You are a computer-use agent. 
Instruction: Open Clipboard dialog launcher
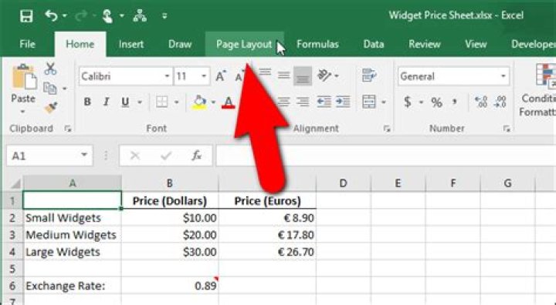68,129
